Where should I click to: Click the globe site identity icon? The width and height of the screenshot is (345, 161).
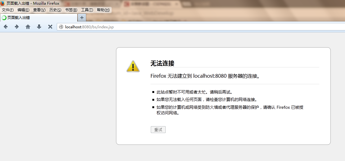tap(61, 27)
